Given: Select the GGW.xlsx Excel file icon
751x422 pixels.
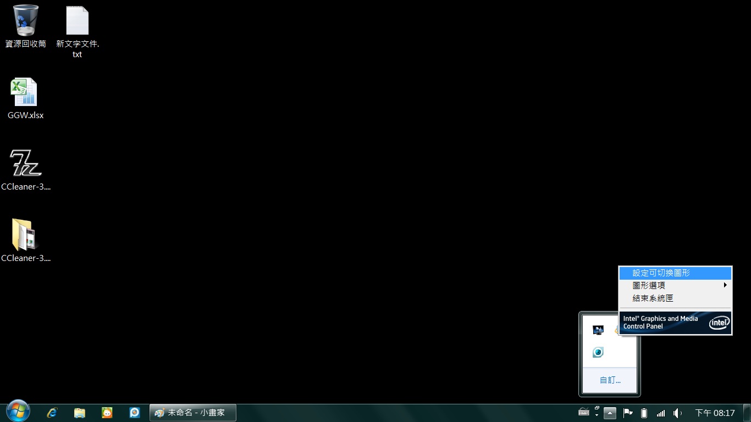Looking at the screenshot, I should pyautogui.click(x=25, y=98).
